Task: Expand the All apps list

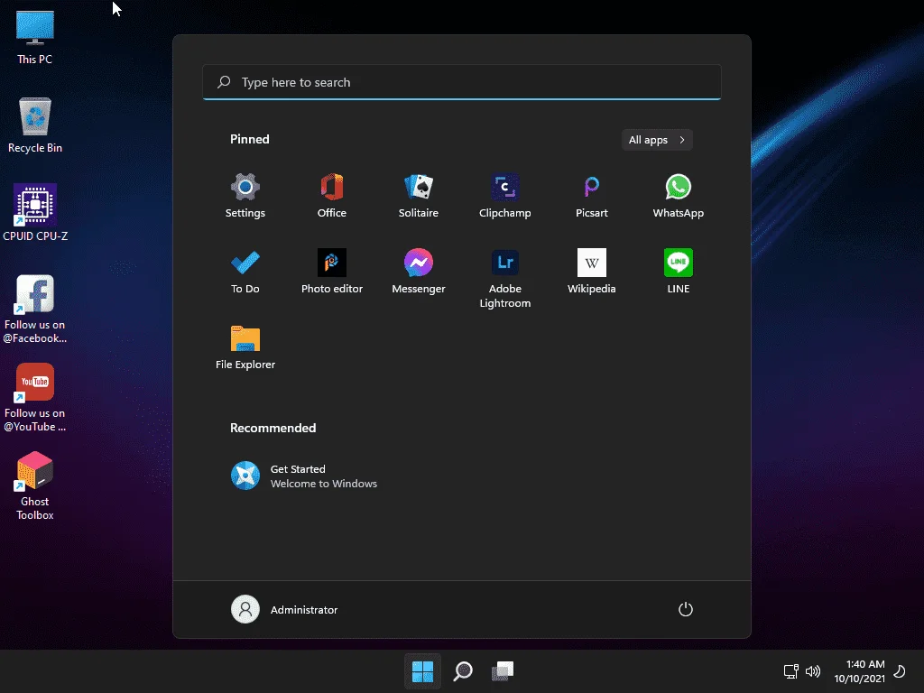Action: (x=657, y=140)
